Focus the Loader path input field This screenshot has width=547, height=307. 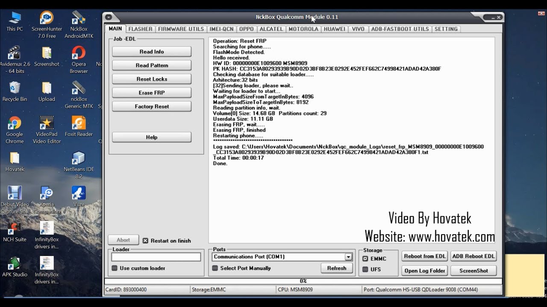pyautogui.click(x=156, y=257)
